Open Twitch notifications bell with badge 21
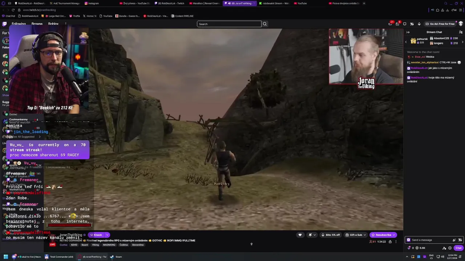This screenshot has height=261, width=465. point(391,24)
